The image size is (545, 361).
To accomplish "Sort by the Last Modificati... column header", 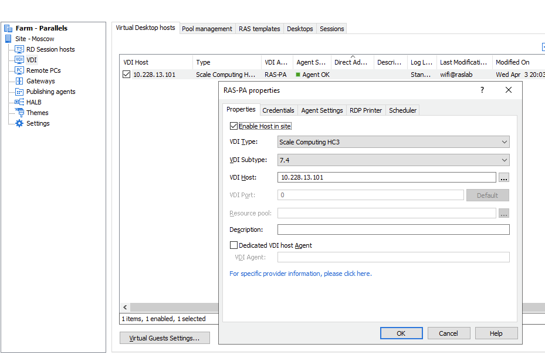I will pos(464,62).
